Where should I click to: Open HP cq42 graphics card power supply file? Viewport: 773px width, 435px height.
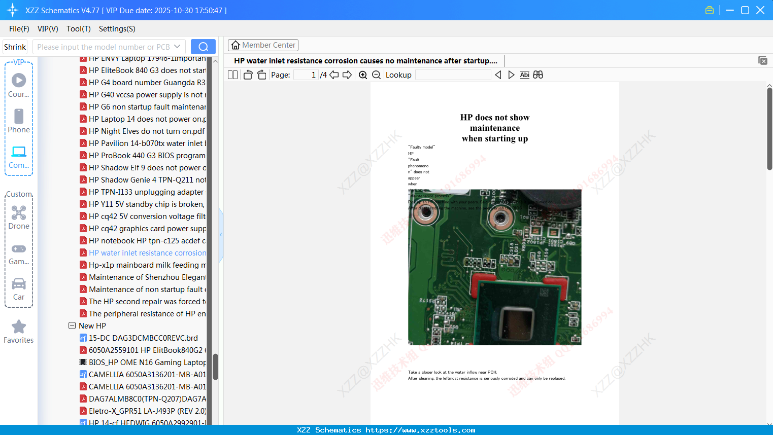click(x=143, y=229)
